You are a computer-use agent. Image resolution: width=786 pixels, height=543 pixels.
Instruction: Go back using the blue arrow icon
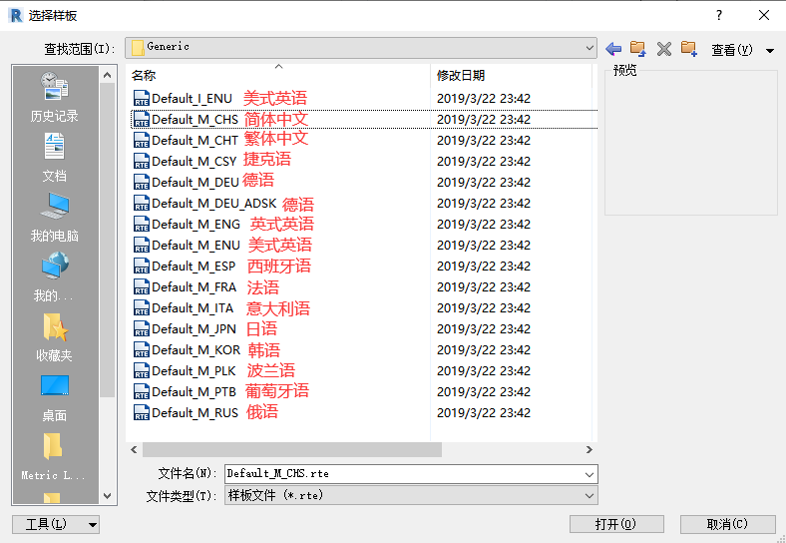click(613, 49)
